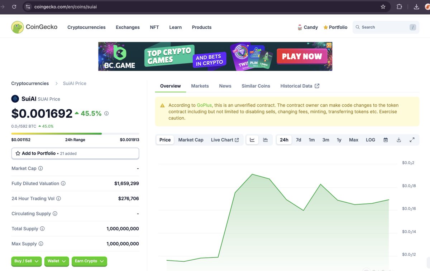
Task: Click the Max Supply info icon
Action: tap(41, 243)
